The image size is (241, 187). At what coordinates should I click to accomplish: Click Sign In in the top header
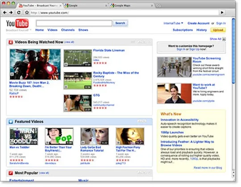click(x=221, y=23)
